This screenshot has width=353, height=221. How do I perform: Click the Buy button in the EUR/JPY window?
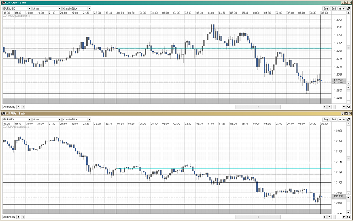[325, 119]
